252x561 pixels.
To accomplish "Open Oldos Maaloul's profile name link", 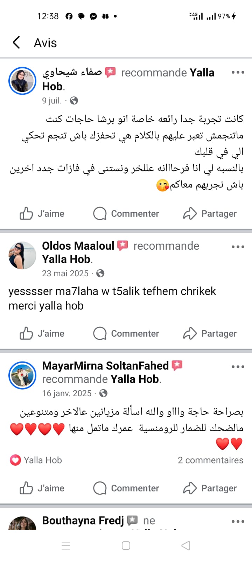I will point(78,246).
